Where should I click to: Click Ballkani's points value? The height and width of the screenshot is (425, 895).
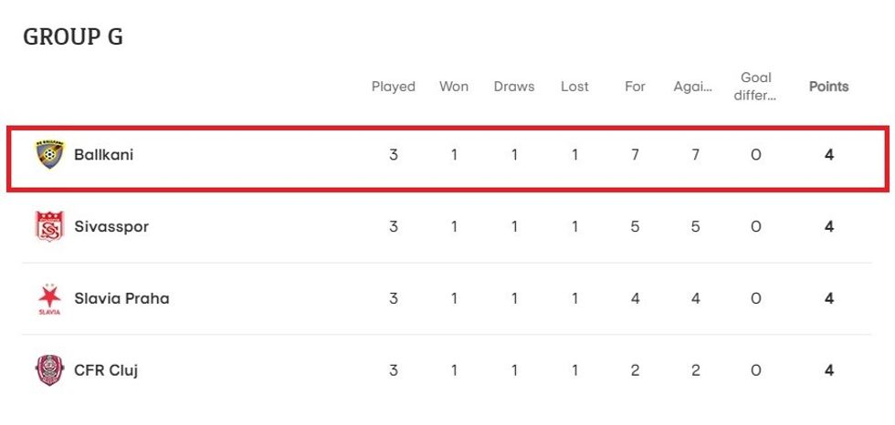click(828, 155)
